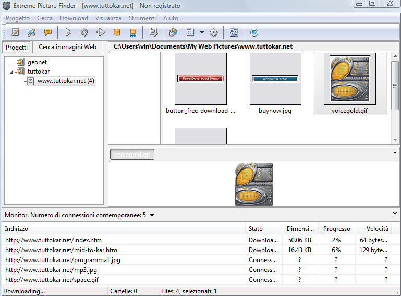This screenshot has width=401, height=296.
Task: Click the orange Stop download icon
Action: coord(117,32)
